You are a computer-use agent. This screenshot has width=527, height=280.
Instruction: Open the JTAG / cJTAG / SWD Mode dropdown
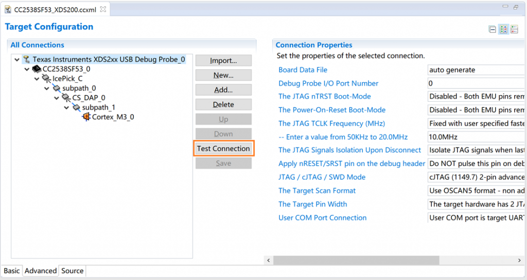pyautogui.click(x=476, y=177)
